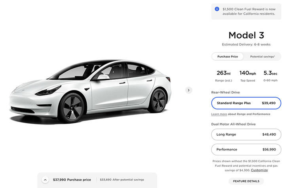Click the $33,690 After potential savings text

point(122,180)
